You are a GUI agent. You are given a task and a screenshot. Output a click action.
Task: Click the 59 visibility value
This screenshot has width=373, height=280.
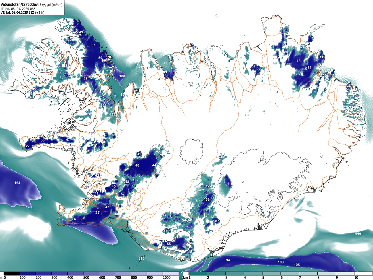coord(207,199)
